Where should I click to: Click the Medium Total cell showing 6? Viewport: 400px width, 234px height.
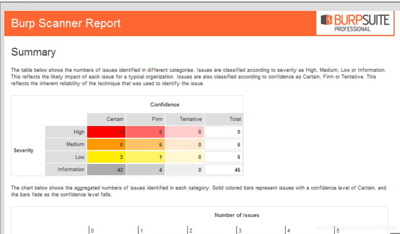coord(224,144)
